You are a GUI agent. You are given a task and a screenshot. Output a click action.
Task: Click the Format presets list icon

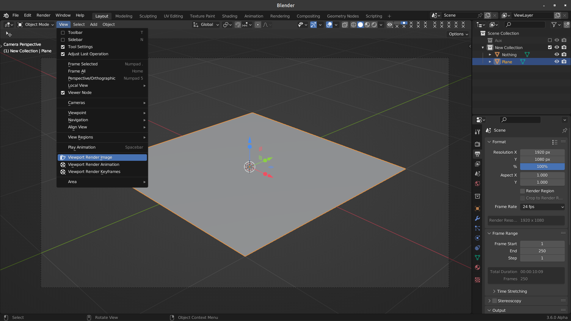555,142
